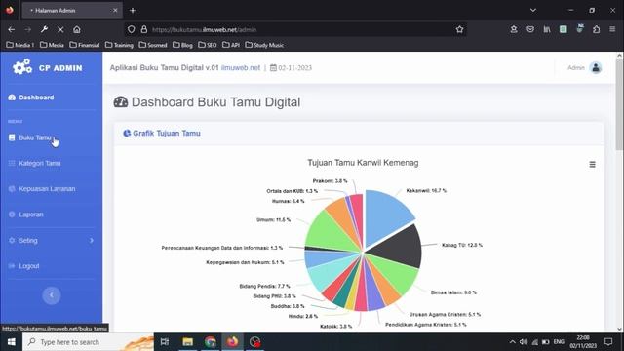Open the Pocket save icon
Image resolution: width=624 pixels, height=351 pixels.
tap(530, 29)
